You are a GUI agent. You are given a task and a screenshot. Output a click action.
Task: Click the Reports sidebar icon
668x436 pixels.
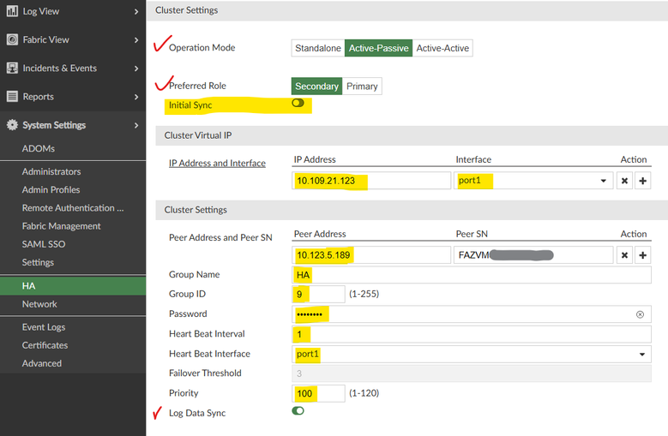coord(12,97)
